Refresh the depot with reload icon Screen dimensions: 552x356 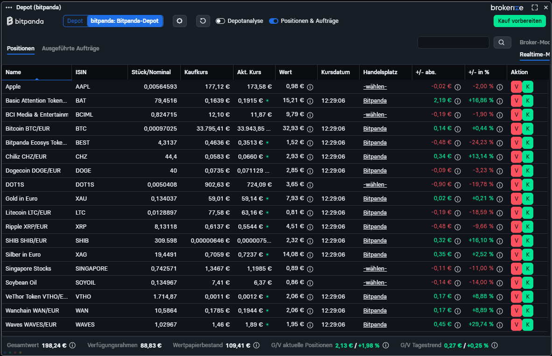[203, 21]
